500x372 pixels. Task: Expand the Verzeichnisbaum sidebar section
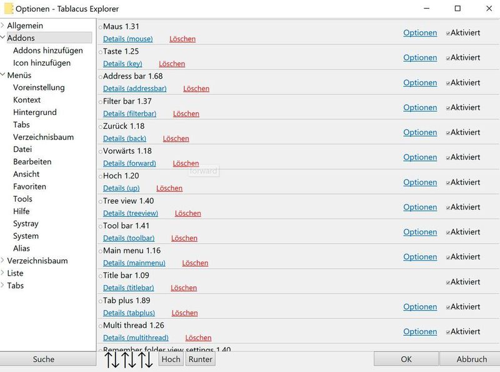pos(5,261)
